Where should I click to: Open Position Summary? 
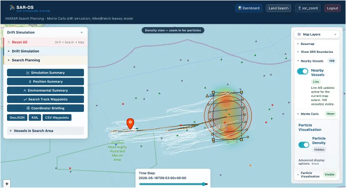45,81
